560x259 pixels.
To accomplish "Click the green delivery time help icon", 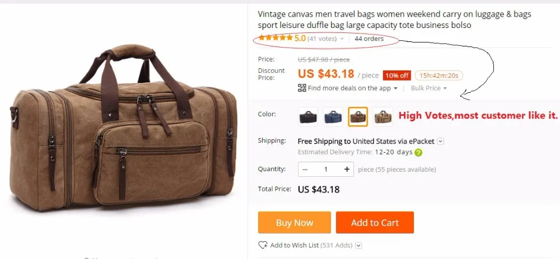I will tap(418, 152).
